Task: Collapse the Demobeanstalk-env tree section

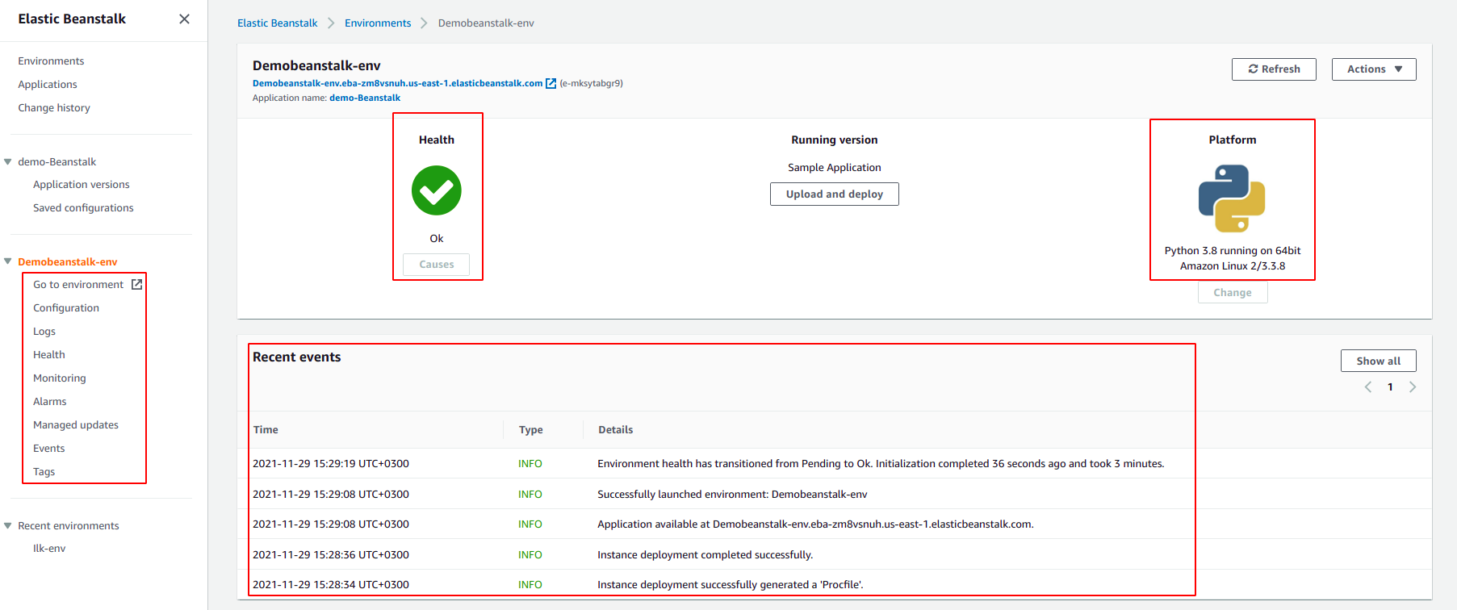Action: 8,261
